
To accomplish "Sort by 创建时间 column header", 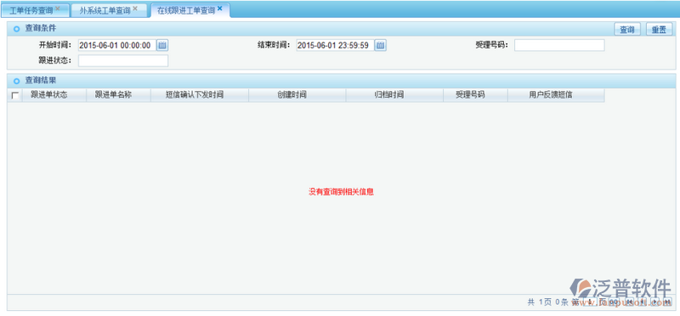I will (292, 95).
